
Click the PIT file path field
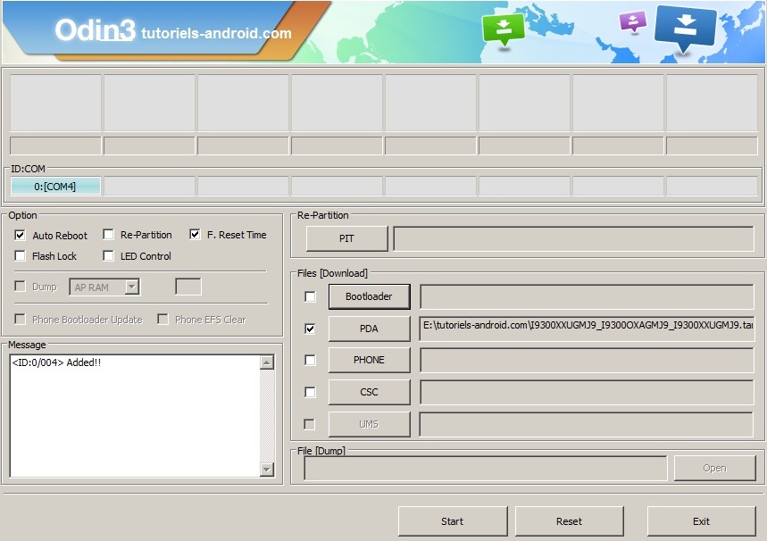pyautogui.click(x=573, y=238)
